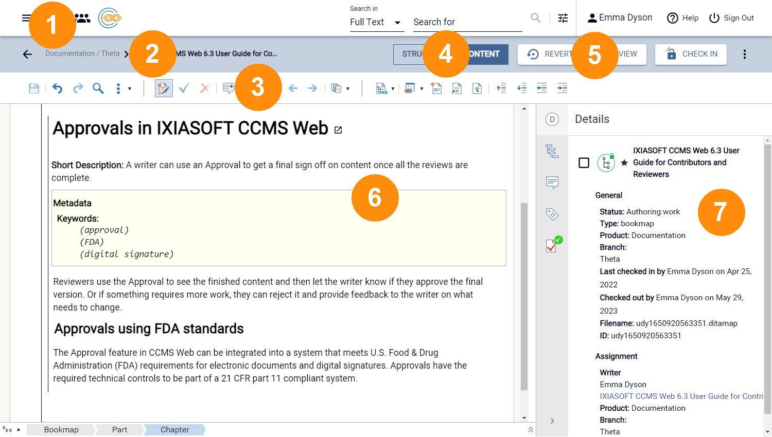This screenshot has height=437, width=772.
Task: Click the Check In button
Action: [691, 54]
